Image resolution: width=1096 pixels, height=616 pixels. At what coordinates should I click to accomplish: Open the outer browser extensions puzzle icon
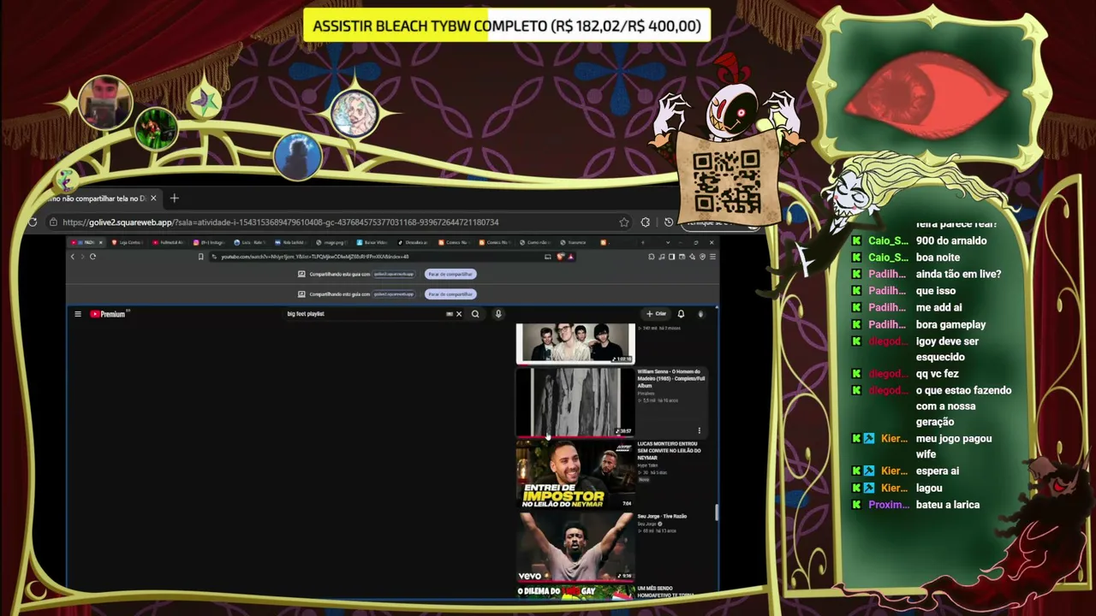(x=646, y=222)
